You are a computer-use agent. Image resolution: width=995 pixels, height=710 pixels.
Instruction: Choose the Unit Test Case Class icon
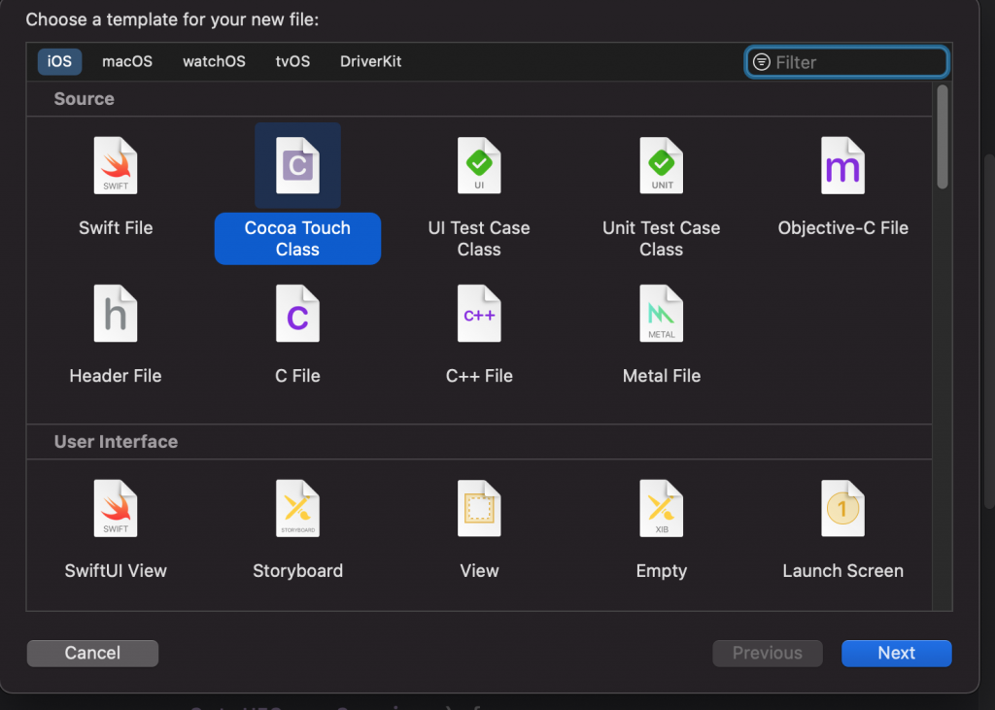pyautogui.click(x=661, y=166)
